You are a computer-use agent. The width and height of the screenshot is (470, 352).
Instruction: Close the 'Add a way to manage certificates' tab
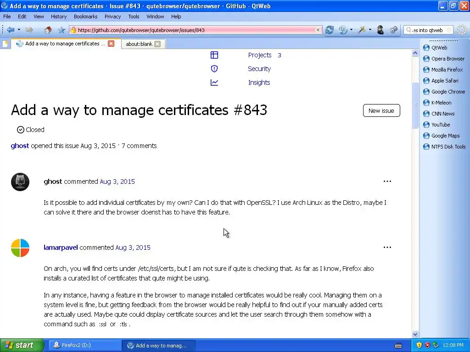tap(111, 44)
